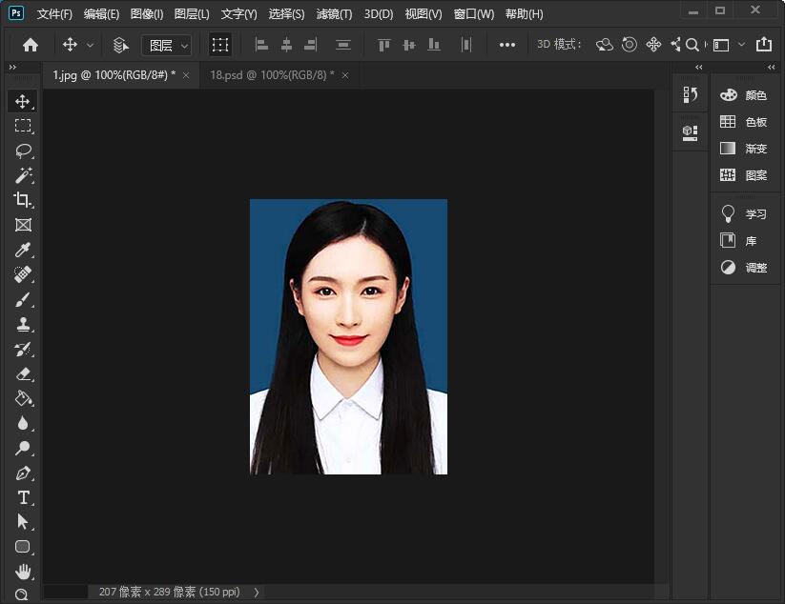
Task: Expand the status bar info arrow
Action: click(x=256, y=592)
